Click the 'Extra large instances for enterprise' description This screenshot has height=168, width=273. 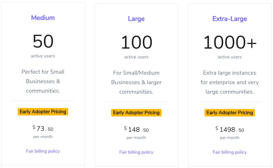point(230,82)
